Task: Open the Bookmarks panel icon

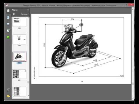Action: 8,18
